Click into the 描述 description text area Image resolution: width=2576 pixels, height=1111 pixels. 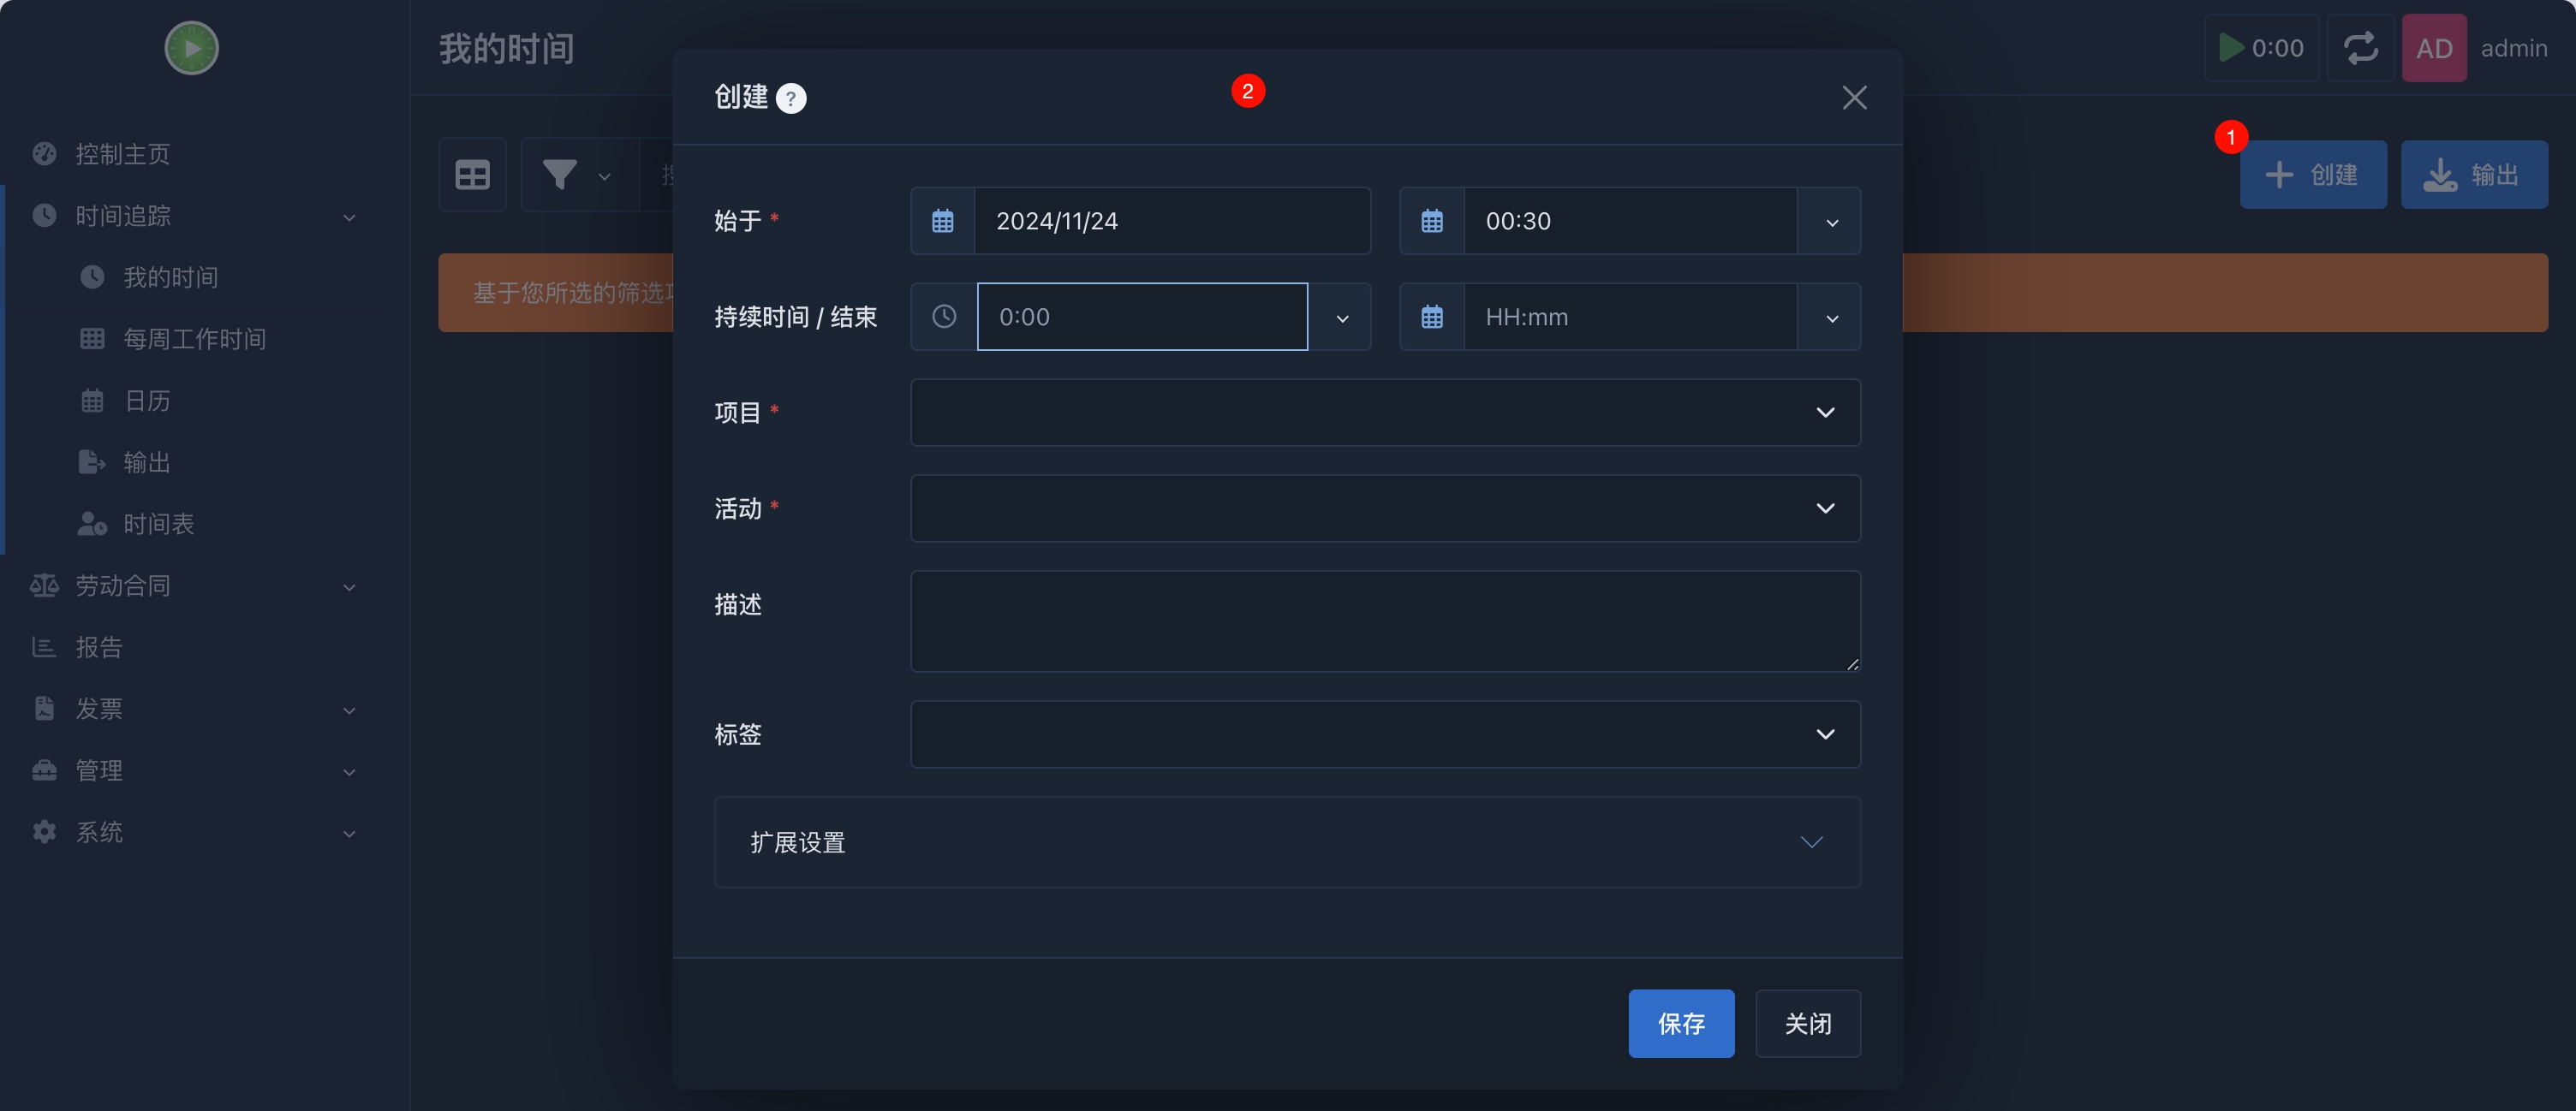coord(1385,621)
